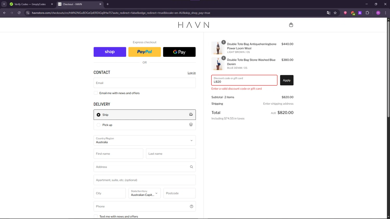Click the address search magnifier icon
390x219 pixels.
pos(191,167)
